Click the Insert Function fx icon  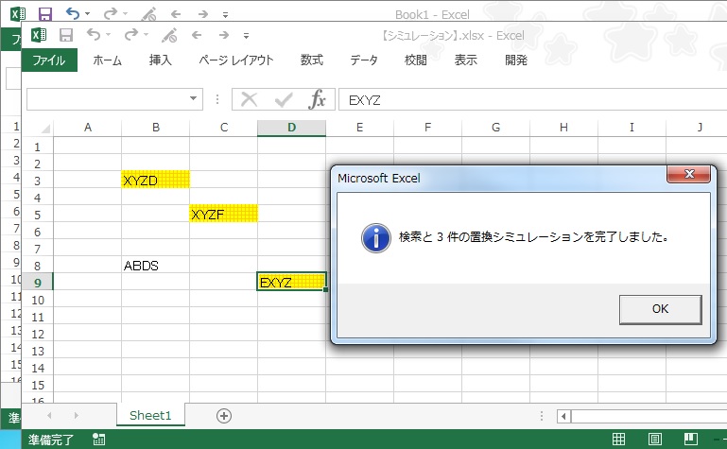(x=319, y=100)
